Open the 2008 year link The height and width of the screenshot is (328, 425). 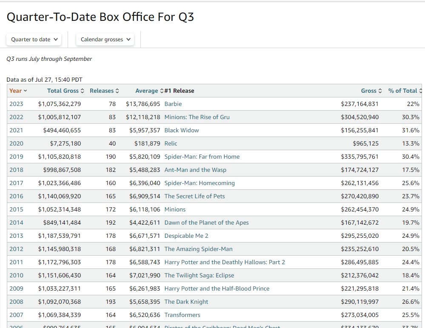tap(16, 302)
